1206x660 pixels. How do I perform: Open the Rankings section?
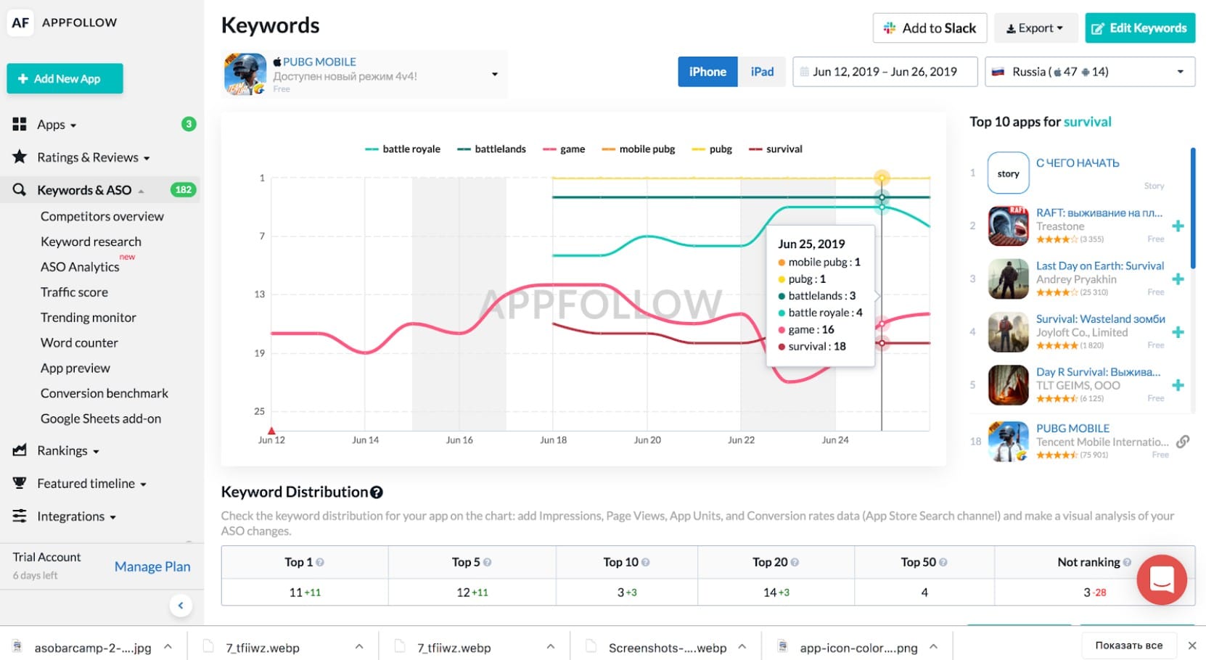point(64,450)
